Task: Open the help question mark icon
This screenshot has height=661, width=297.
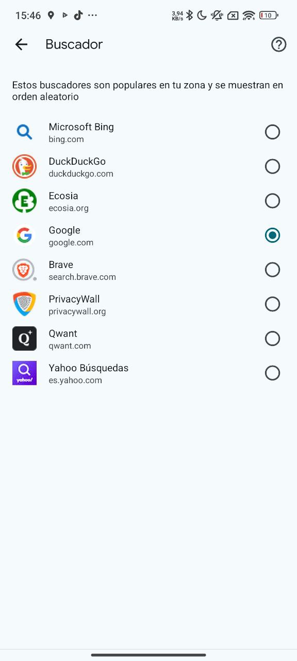Action: pyautogui.click(x=278, y=44)
